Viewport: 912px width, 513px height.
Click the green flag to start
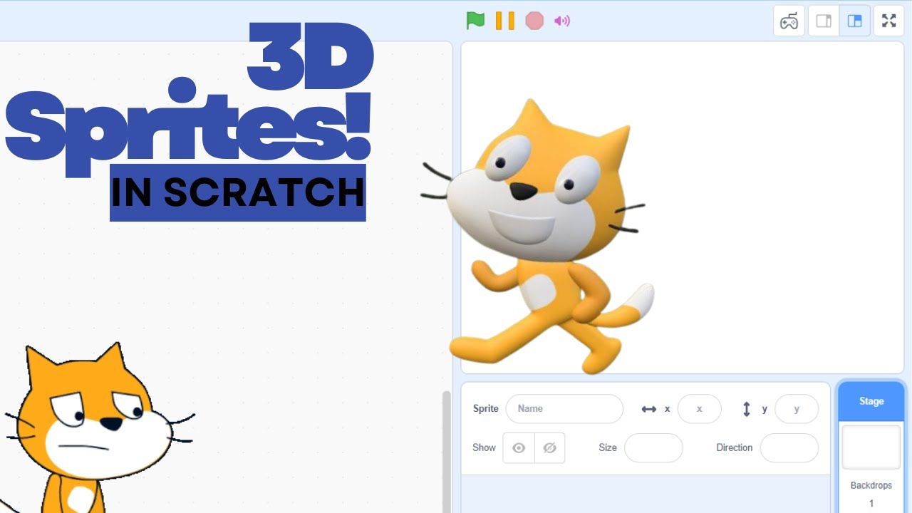(x=475, y=21)
